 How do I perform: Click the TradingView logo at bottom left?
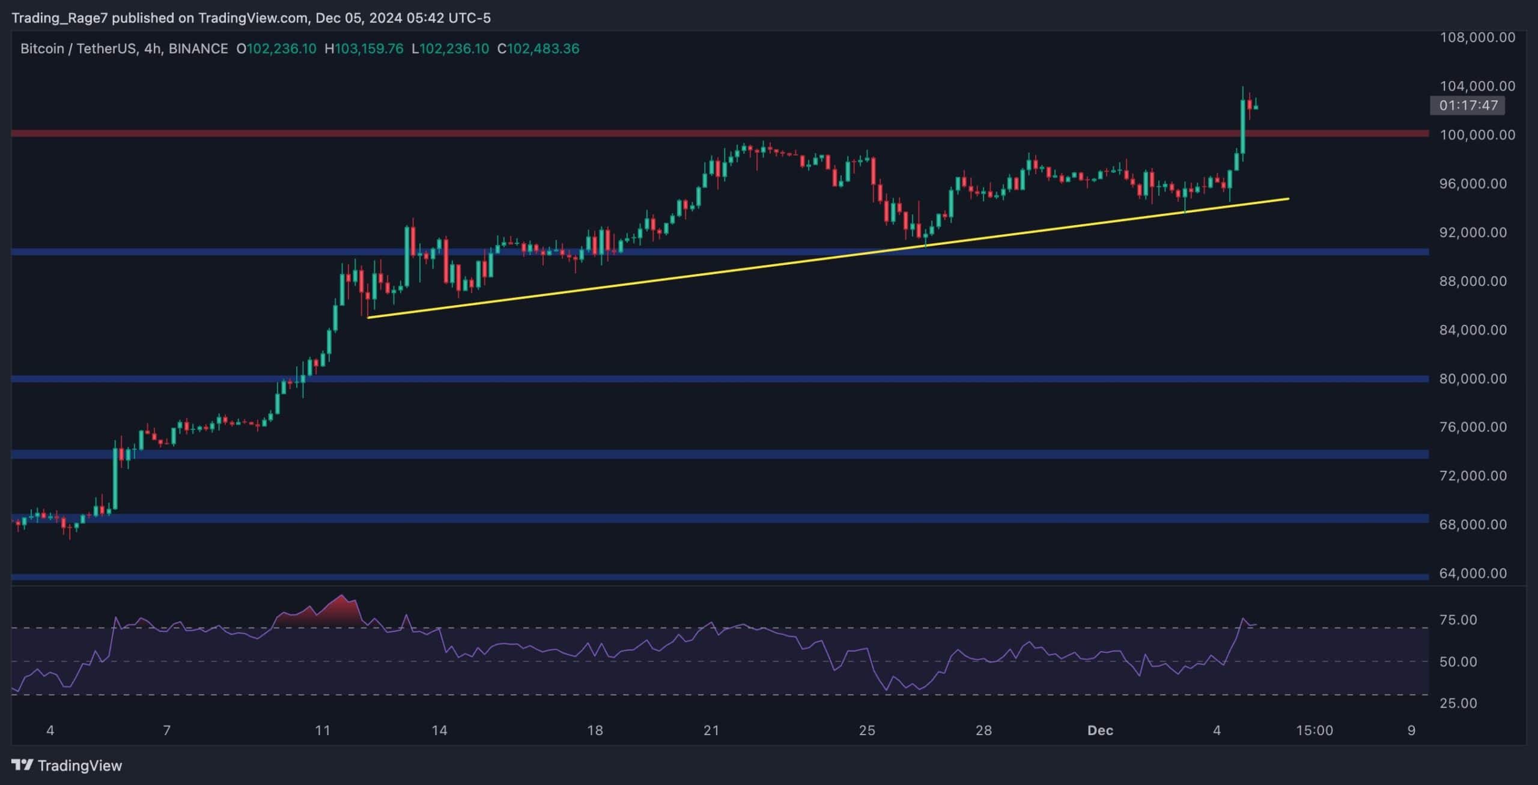tap(67, 765)
